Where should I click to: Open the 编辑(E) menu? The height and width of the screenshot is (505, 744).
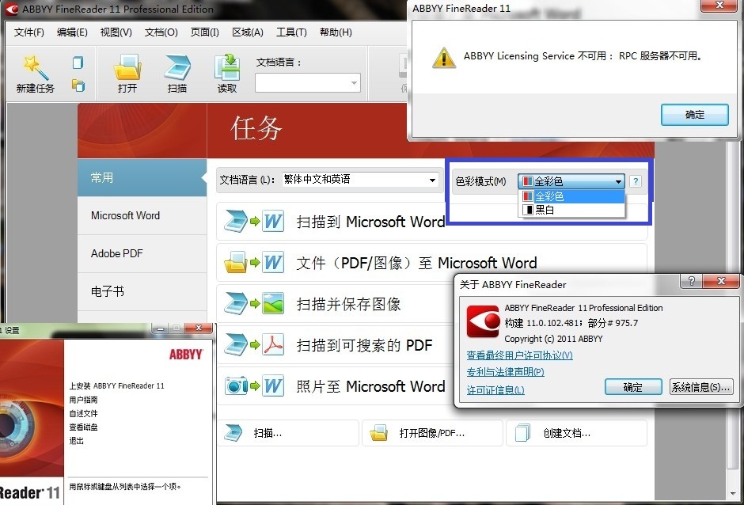[72, 32]
